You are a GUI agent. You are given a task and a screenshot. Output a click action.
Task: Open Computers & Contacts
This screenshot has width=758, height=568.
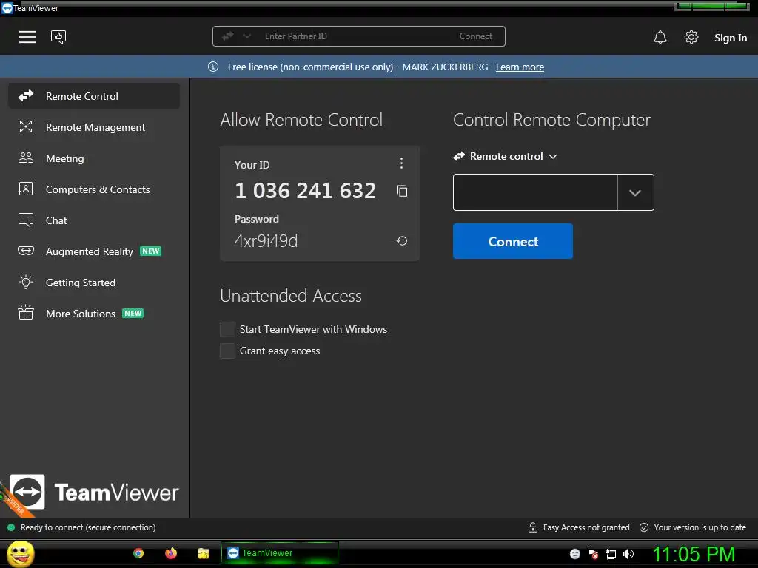click(x=94, y=189)
